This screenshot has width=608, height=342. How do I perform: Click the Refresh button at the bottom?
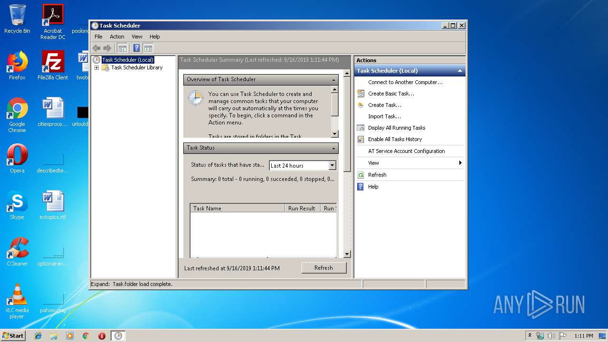tap(323, 268)
